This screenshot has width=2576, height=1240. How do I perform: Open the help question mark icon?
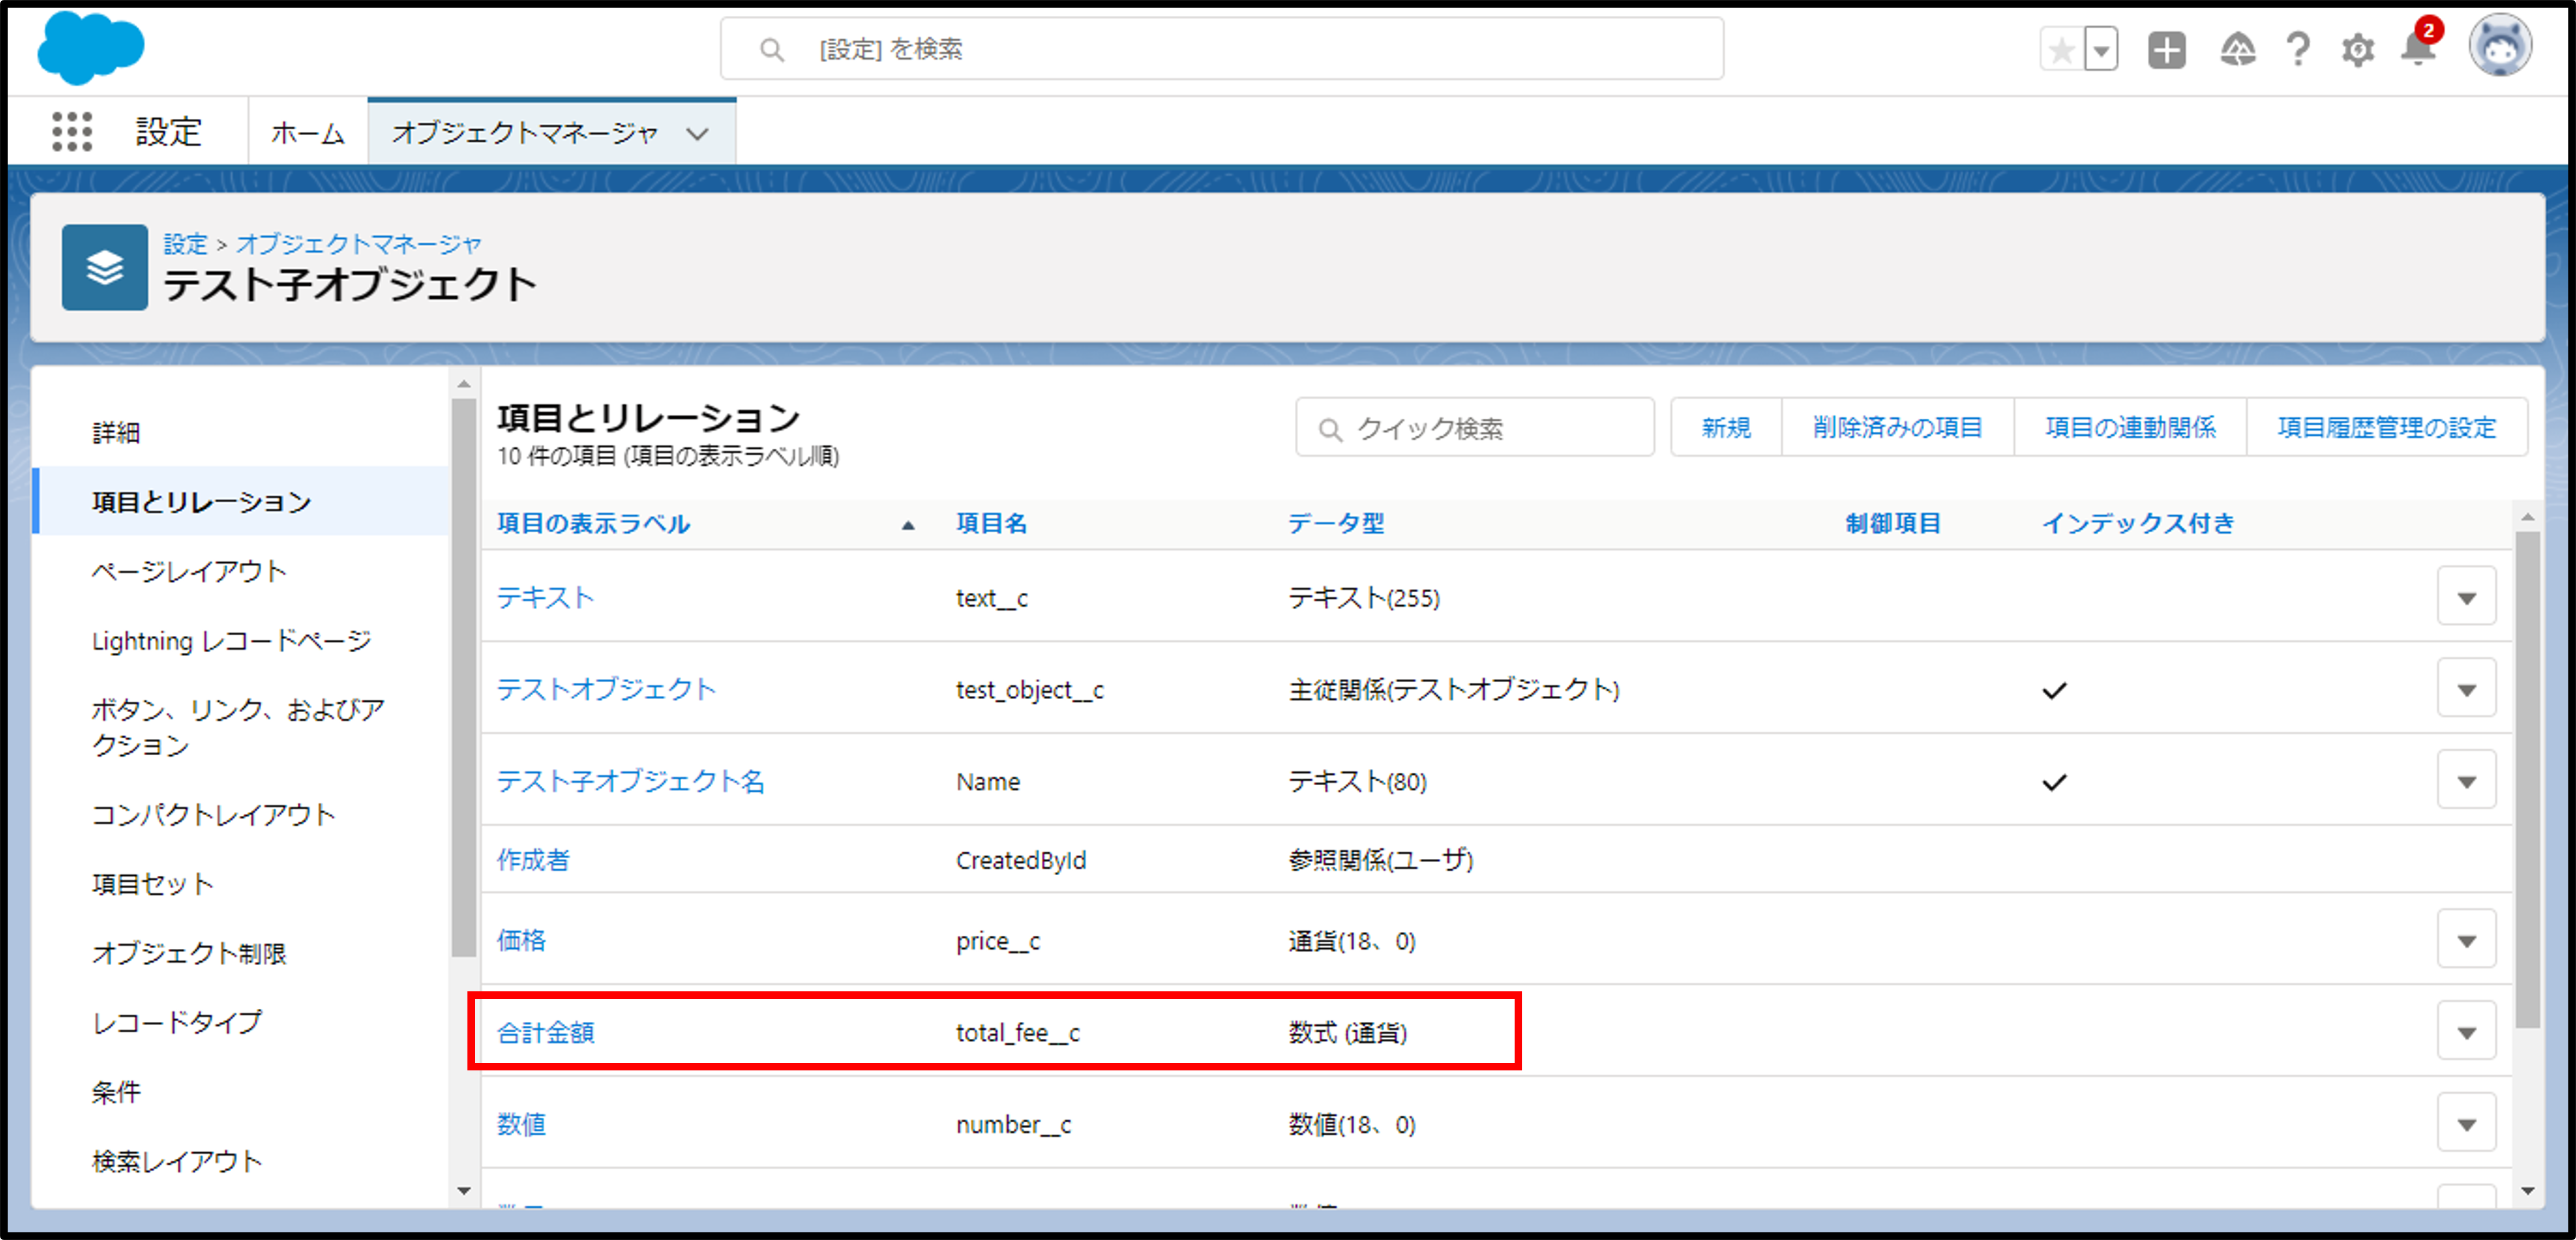coord(2298,50)
